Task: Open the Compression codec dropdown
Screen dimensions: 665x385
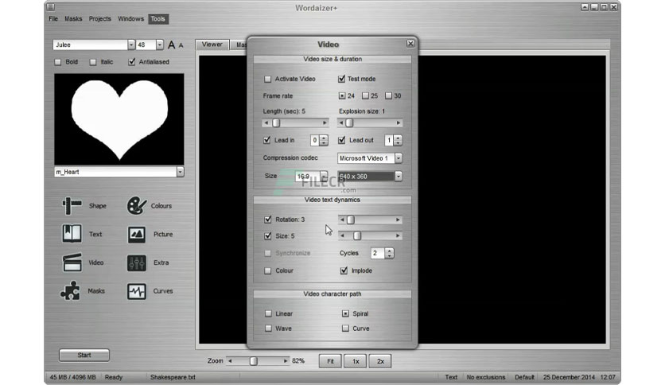Action: tap(399, 158)
